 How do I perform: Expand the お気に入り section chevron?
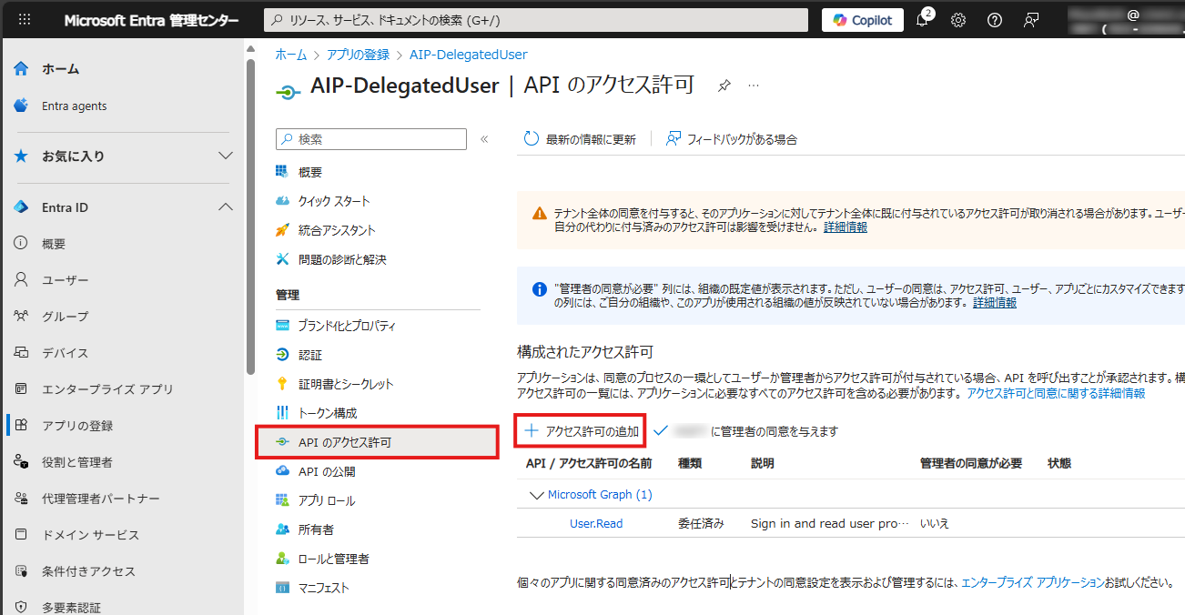[226, 156]
